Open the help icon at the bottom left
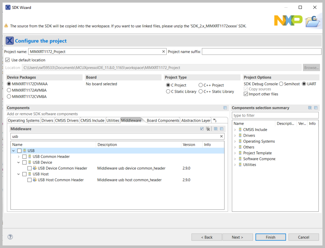This screenshot has height=248, width=325. pos(10,237)
